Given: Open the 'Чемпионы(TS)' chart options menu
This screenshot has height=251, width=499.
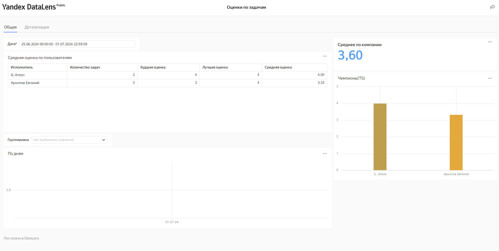Looking at the screenshot, I should [490, 78].
